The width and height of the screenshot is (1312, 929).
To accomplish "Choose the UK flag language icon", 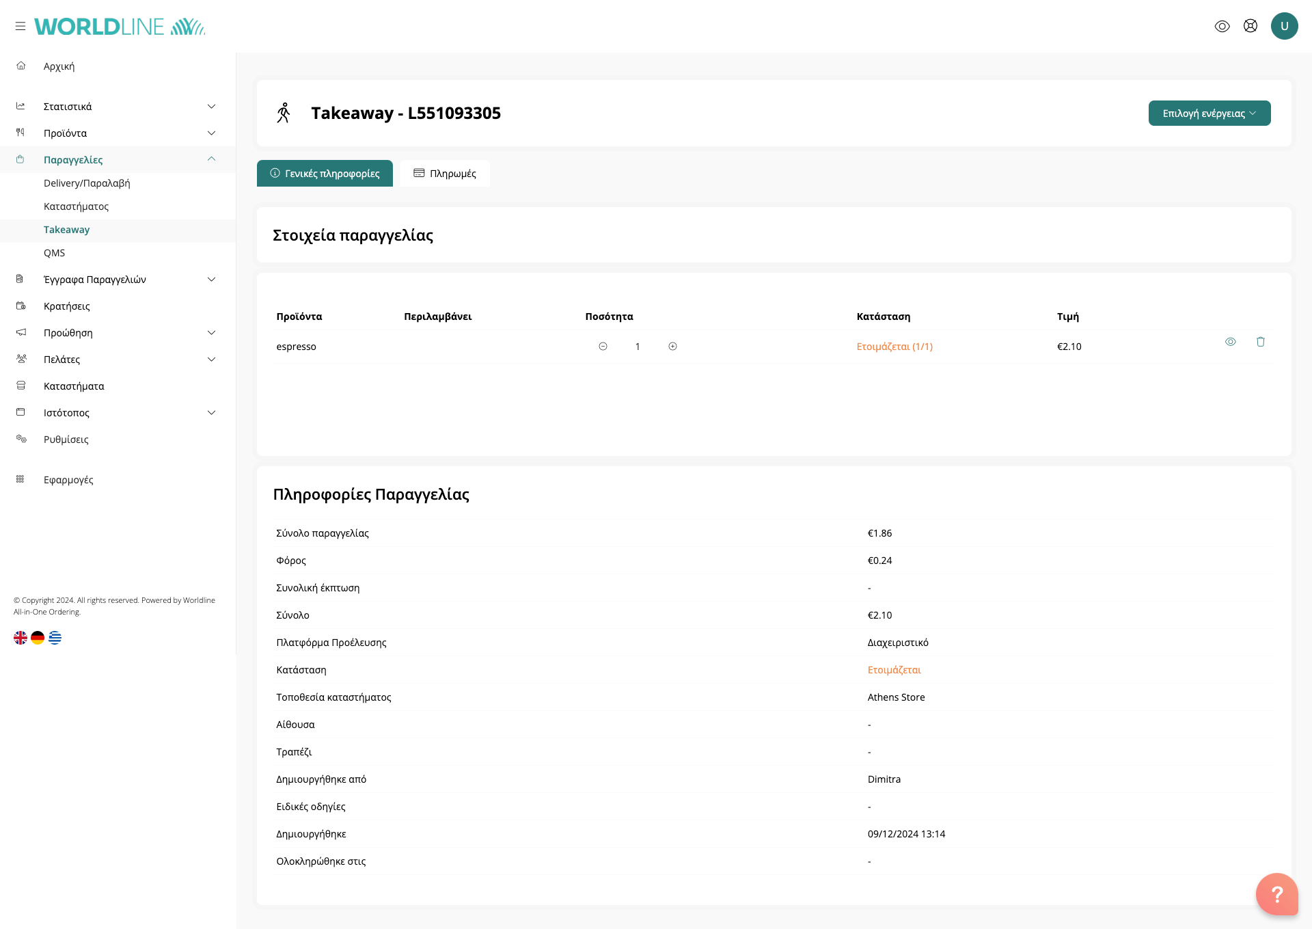I will pyautogui.click(x=20, y=638).
